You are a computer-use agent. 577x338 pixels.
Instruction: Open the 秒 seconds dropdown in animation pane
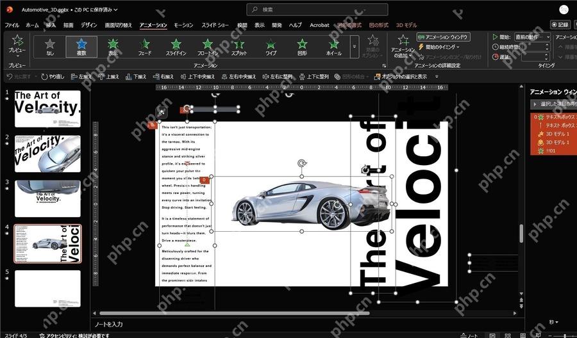[554, 322]
